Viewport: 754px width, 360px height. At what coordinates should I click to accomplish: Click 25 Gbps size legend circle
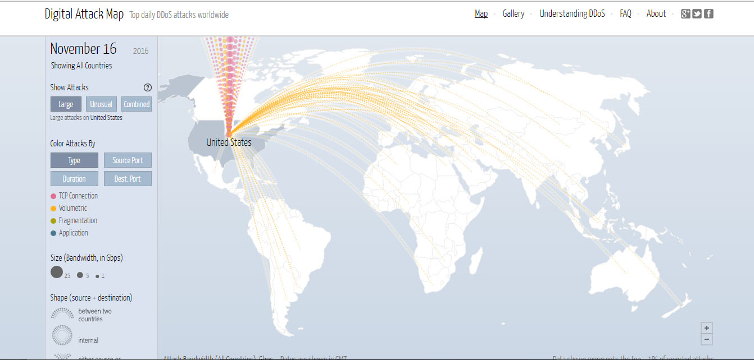pos(57,273)
